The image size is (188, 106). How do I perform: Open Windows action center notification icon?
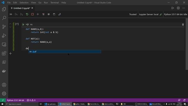pyautogui.click(x=185, y=104)
